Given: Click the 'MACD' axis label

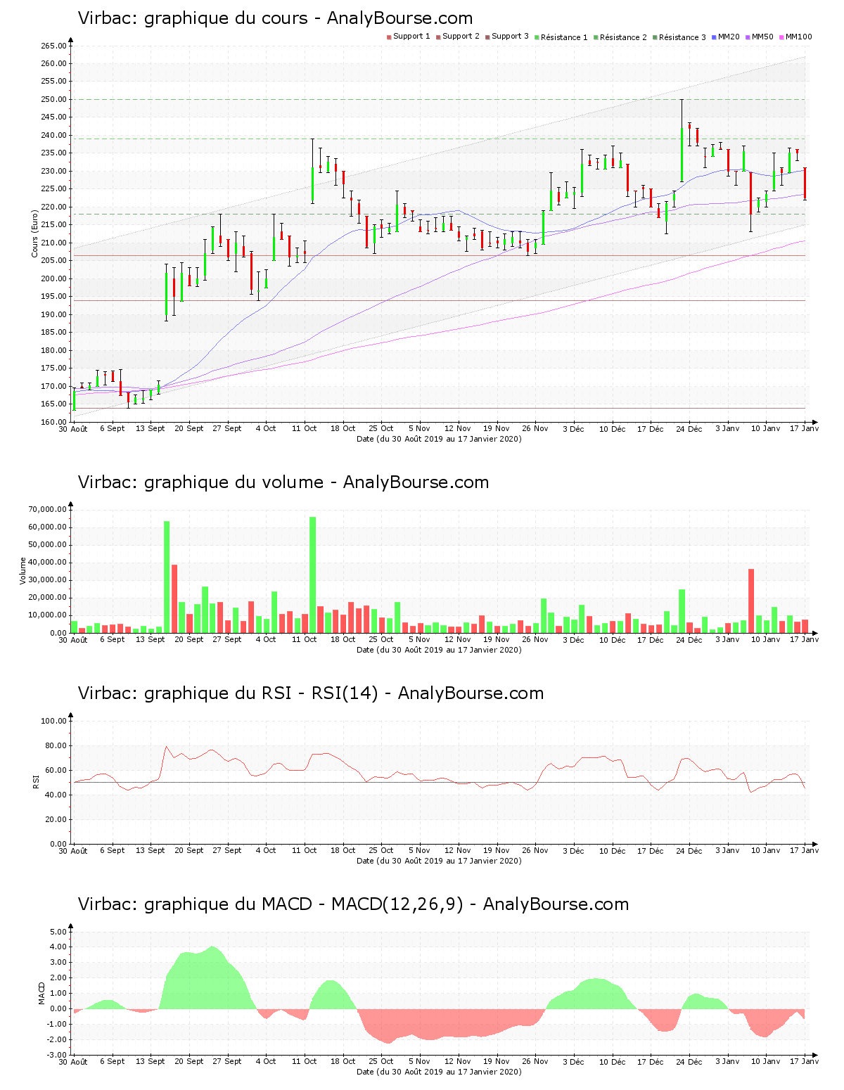Looking at the screenshot, I should [41, 993].
